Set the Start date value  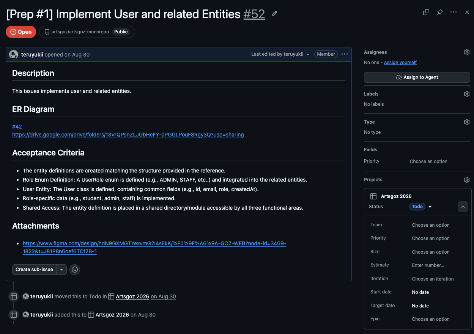420,292
